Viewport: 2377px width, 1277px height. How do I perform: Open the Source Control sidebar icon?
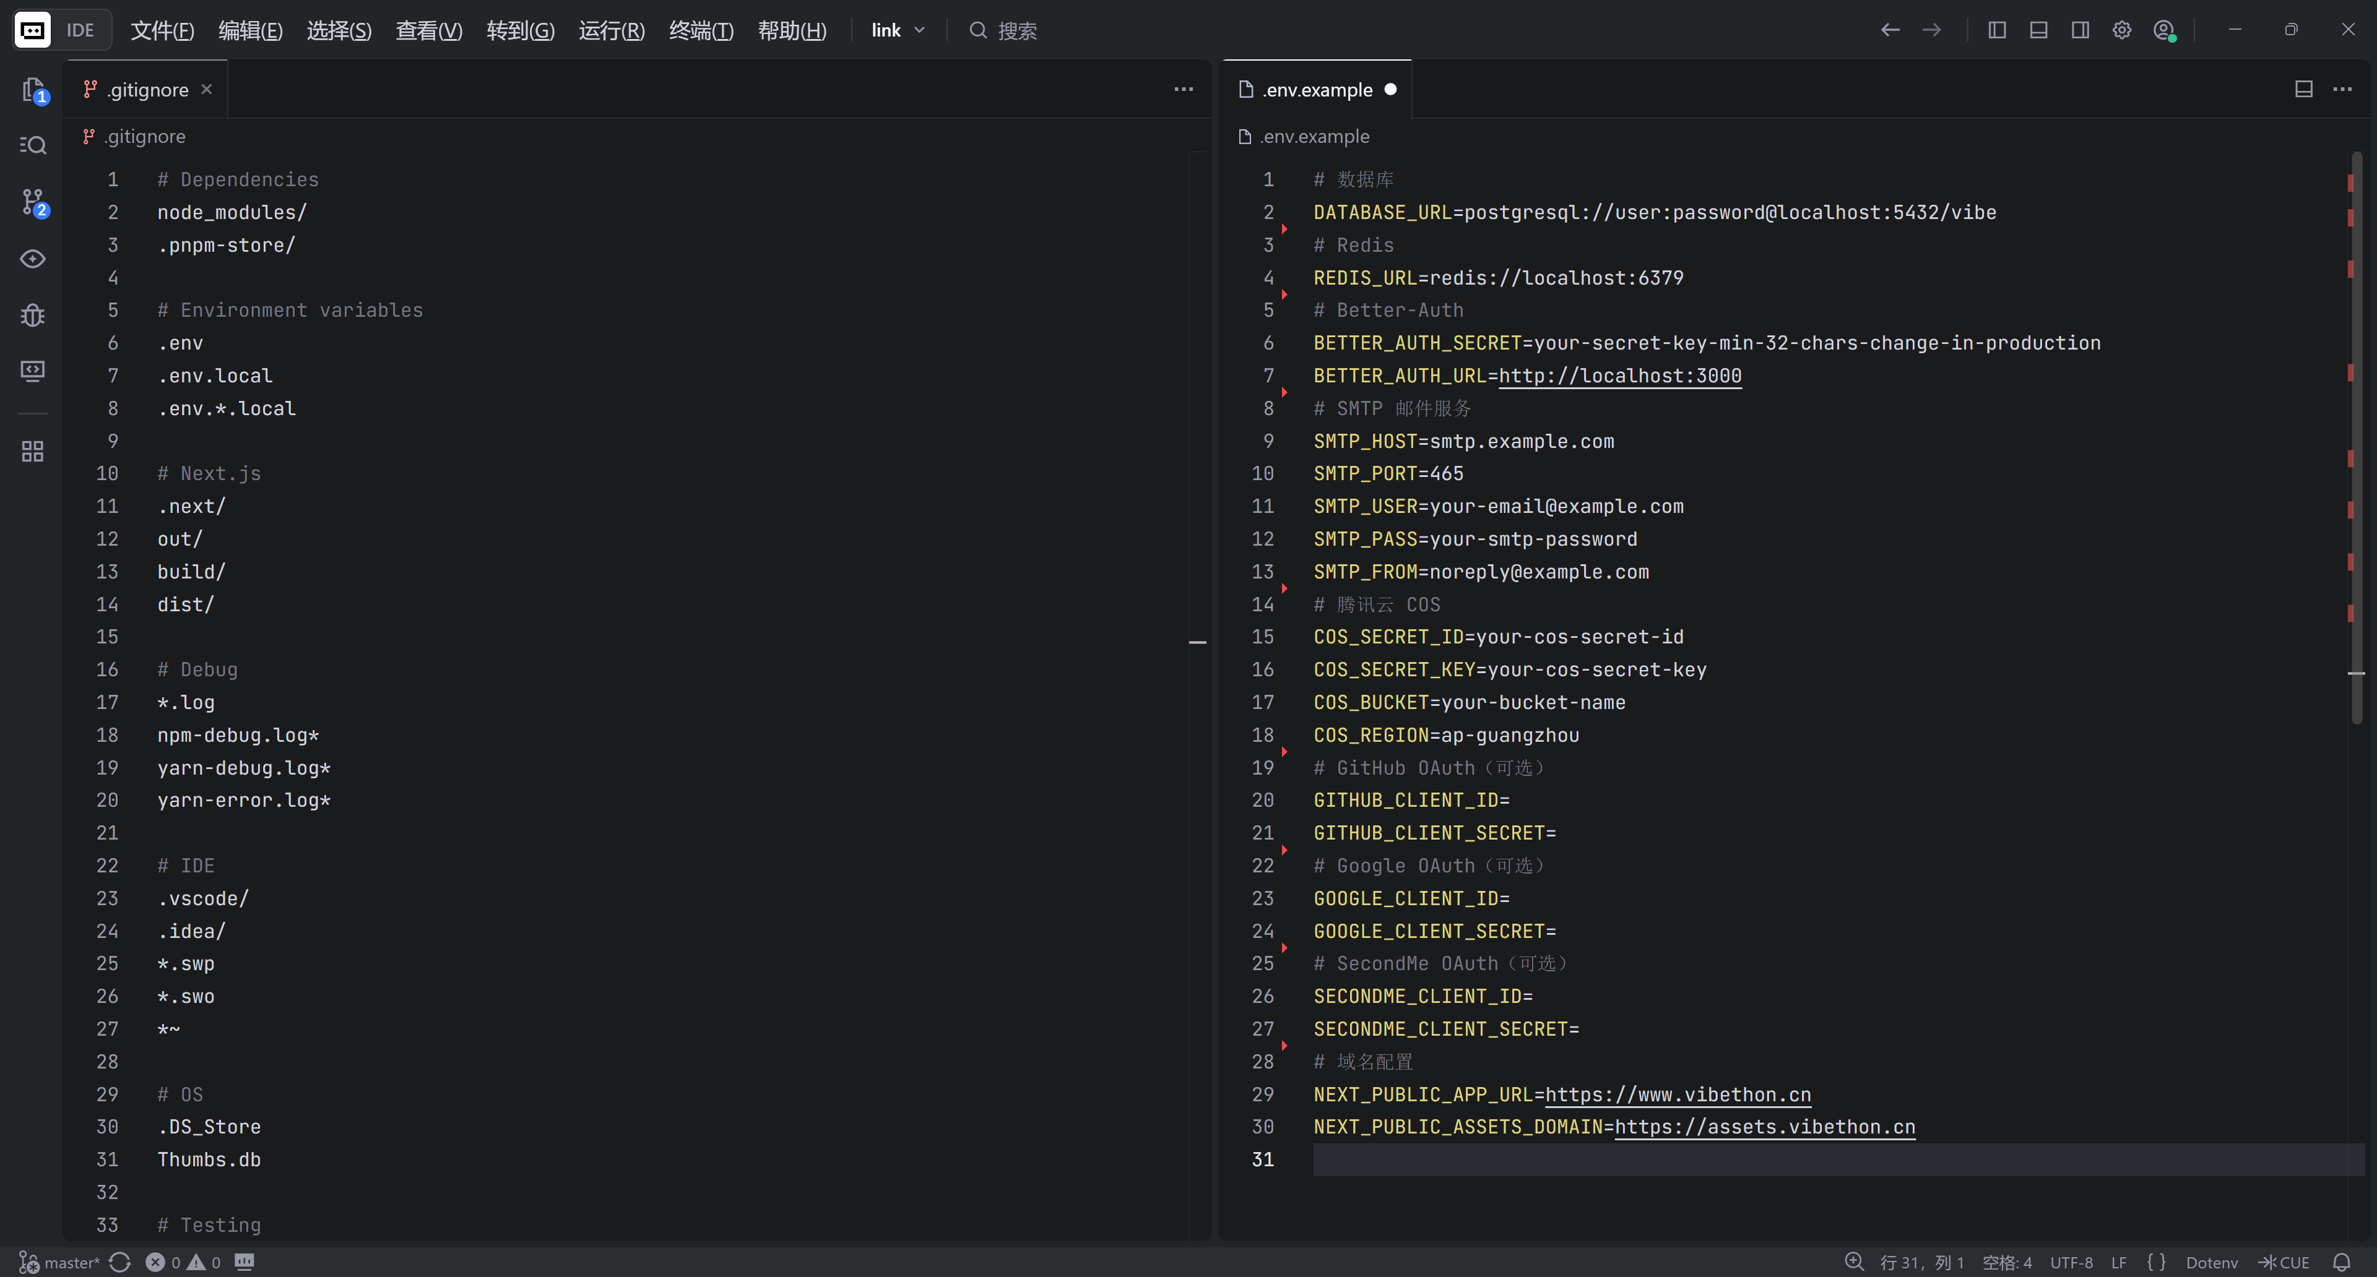[33, 202]
